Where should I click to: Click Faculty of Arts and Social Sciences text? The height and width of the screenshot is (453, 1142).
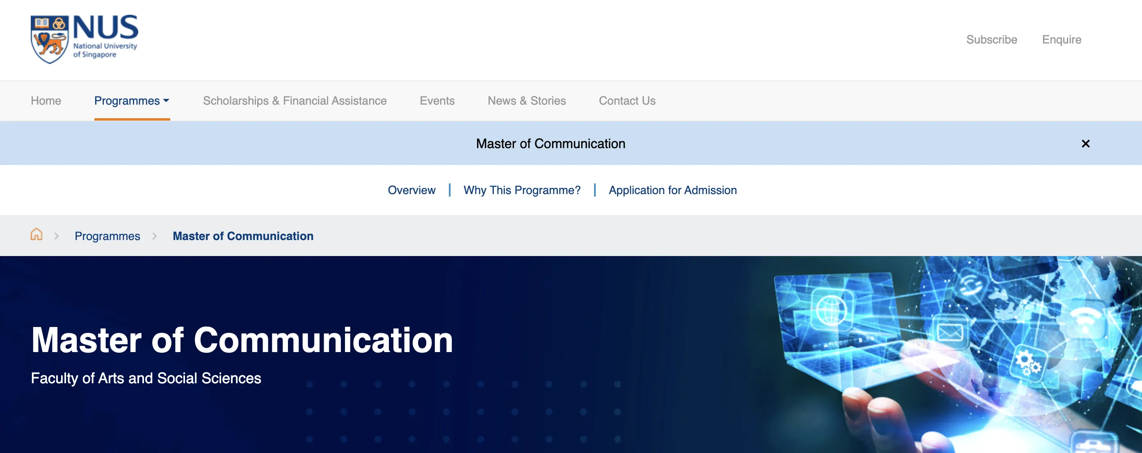[146, 378]
